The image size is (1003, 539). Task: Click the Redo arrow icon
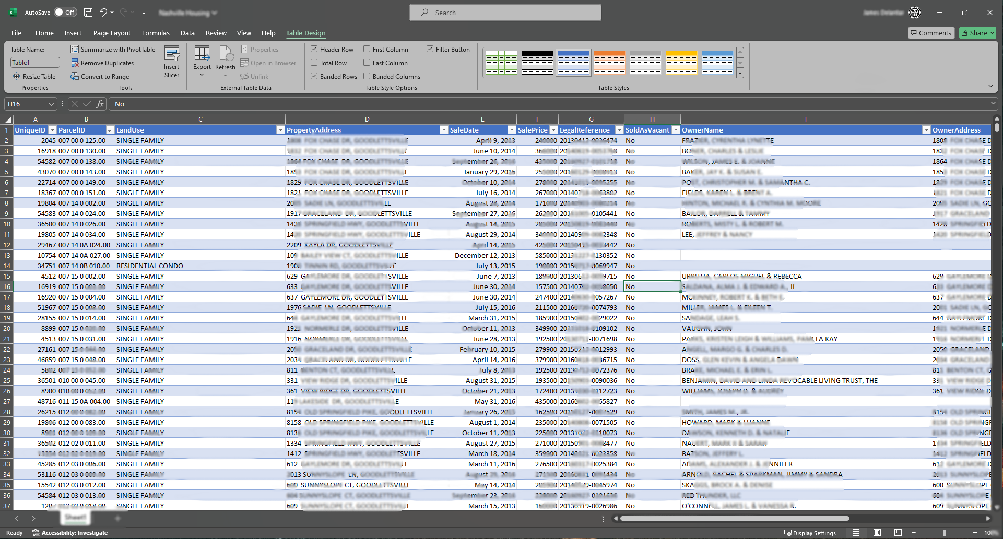124,13
